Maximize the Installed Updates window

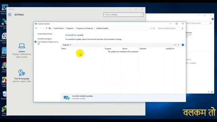[x=177, y=24]
